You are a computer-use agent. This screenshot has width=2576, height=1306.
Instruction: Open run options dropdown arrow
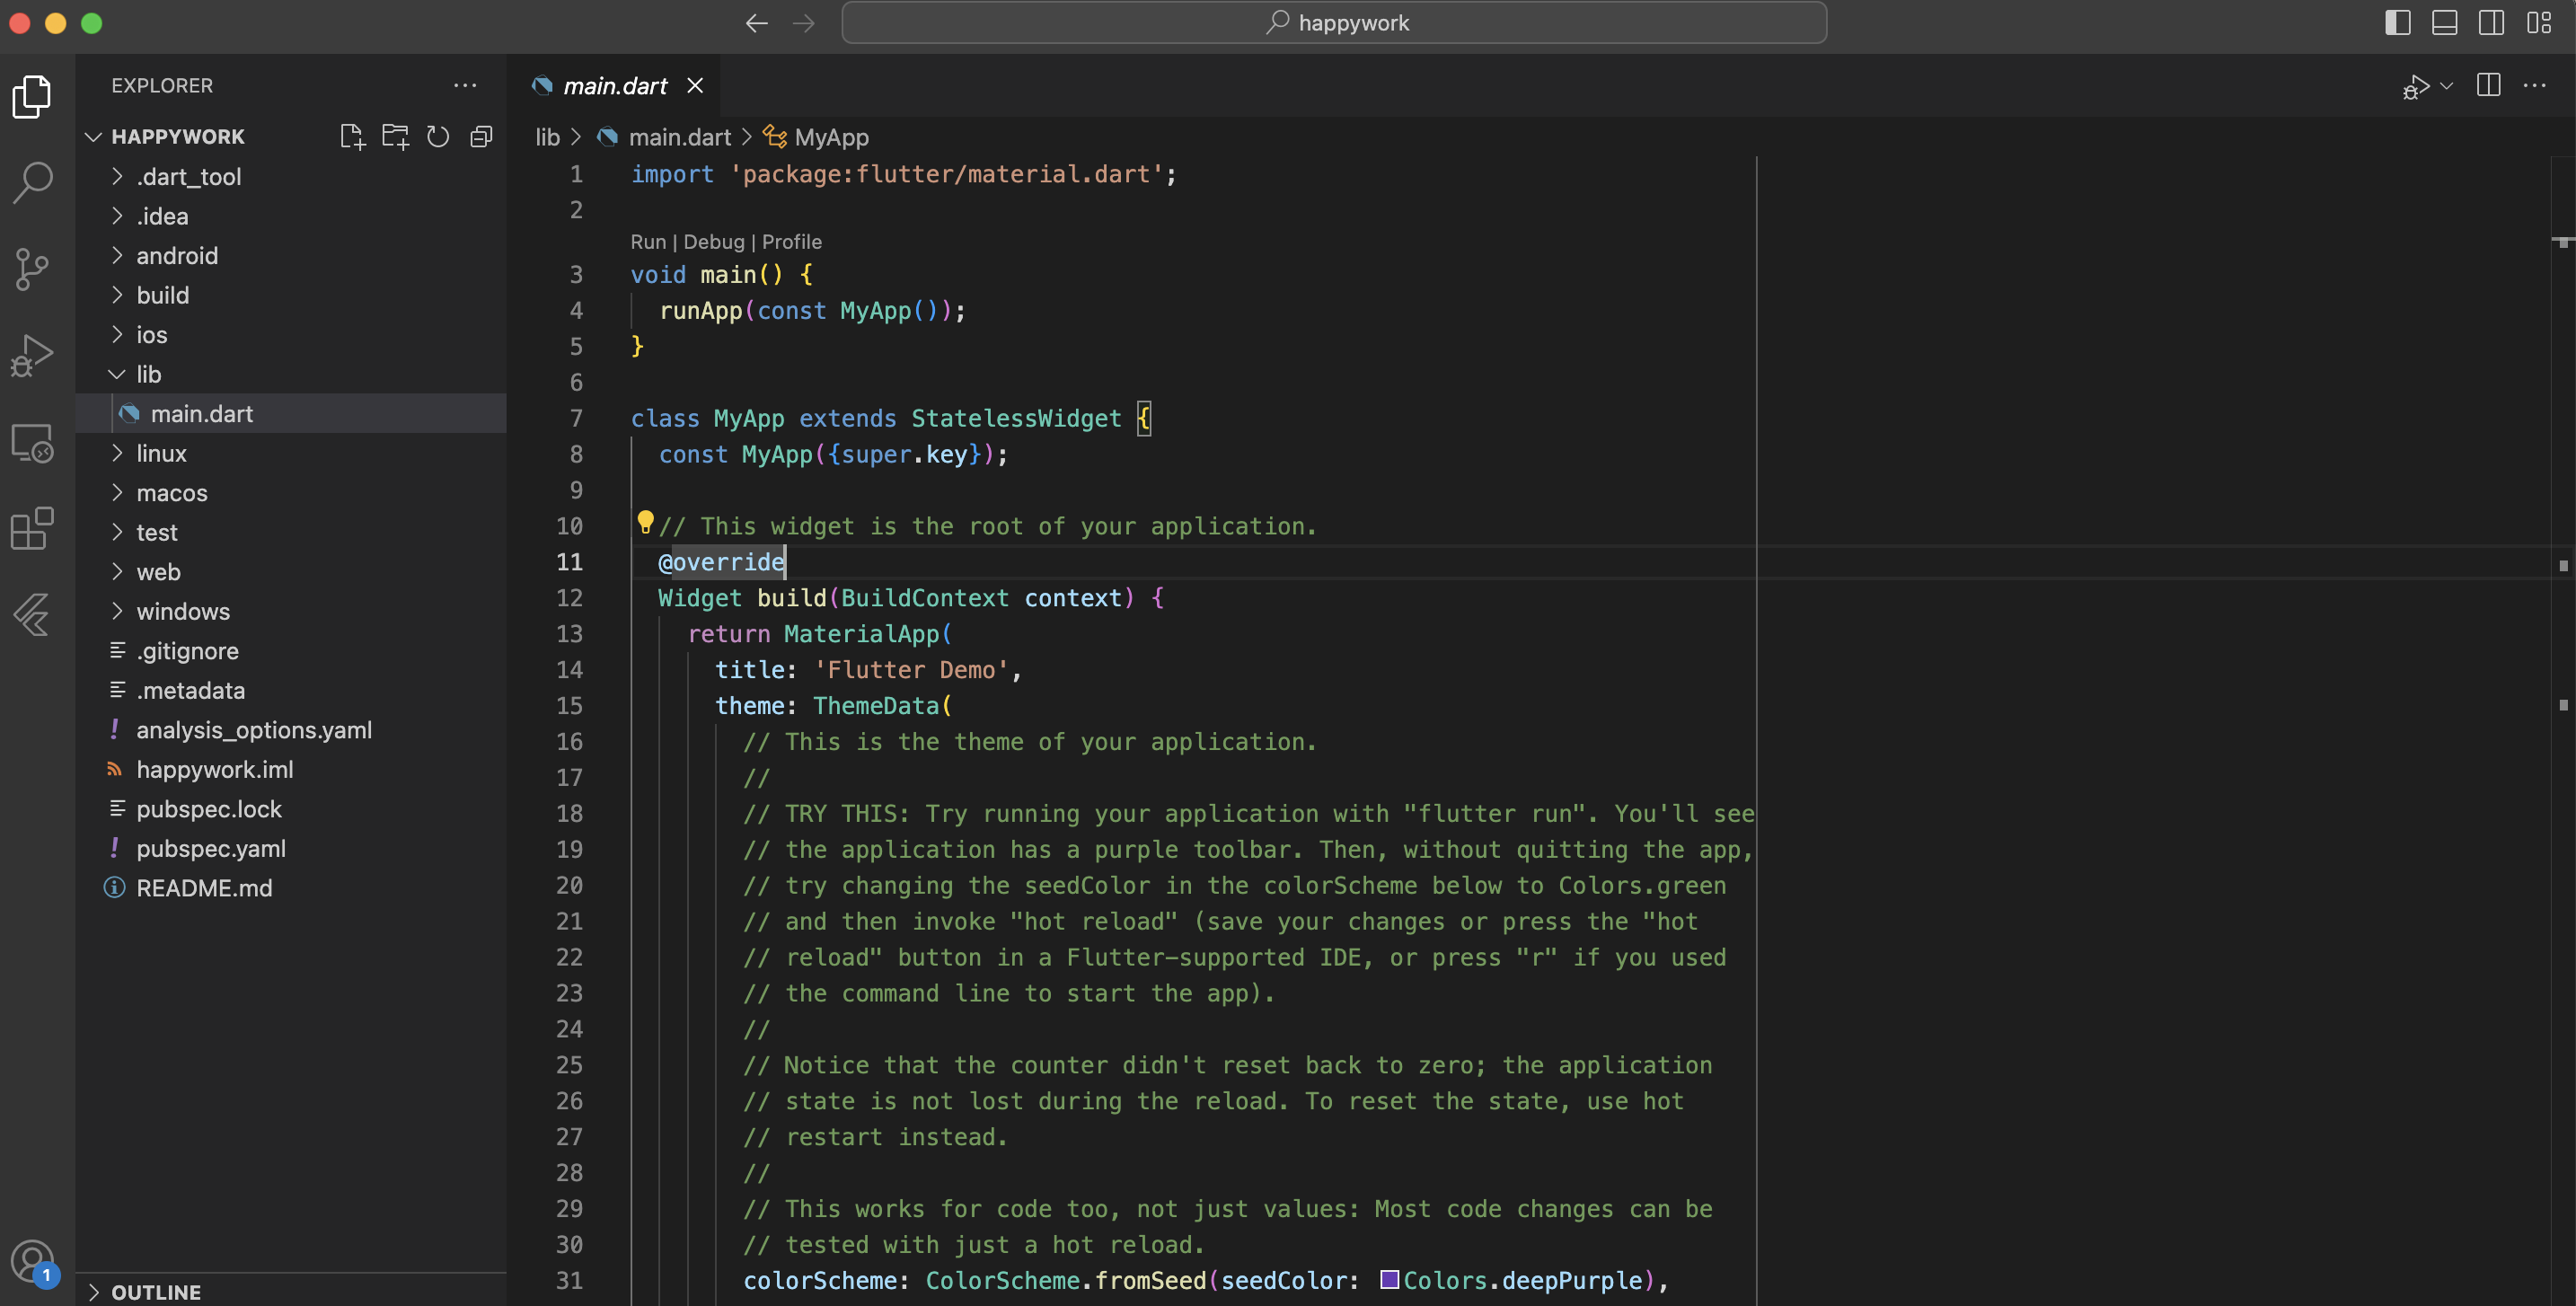click(x=2446, y=86)
